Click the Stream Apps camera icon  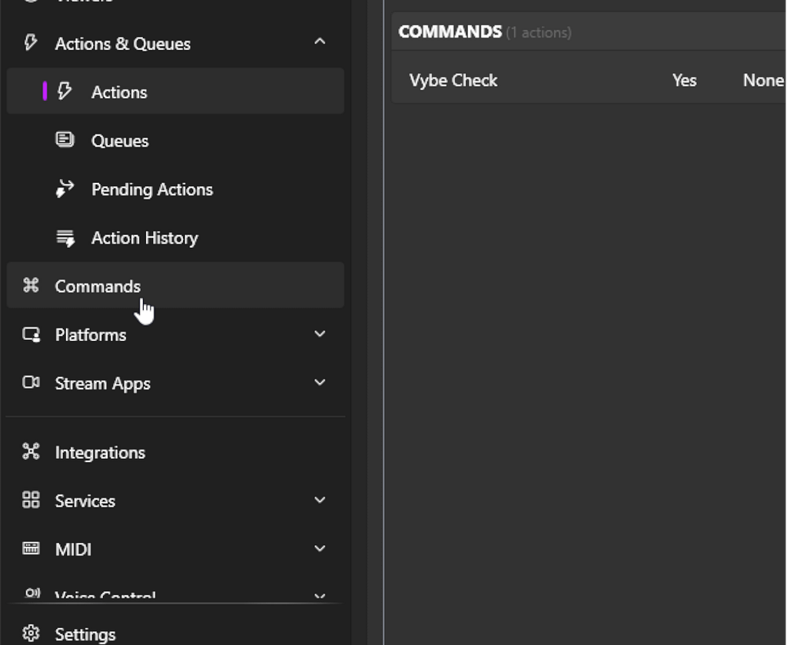[x=31, y=382]
